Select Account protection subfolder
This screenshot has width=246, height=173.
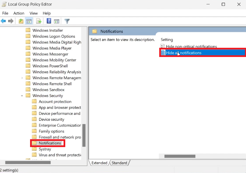55,102
